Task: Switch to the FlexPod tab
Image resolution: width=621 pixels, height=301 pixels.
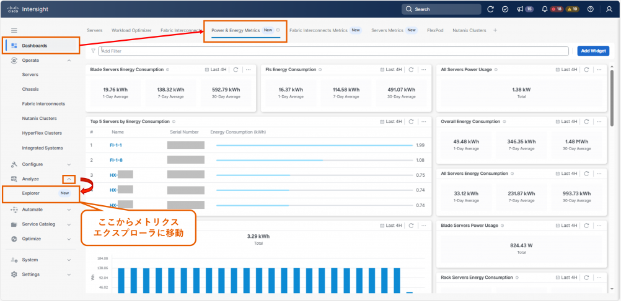Action: point(435,30)
